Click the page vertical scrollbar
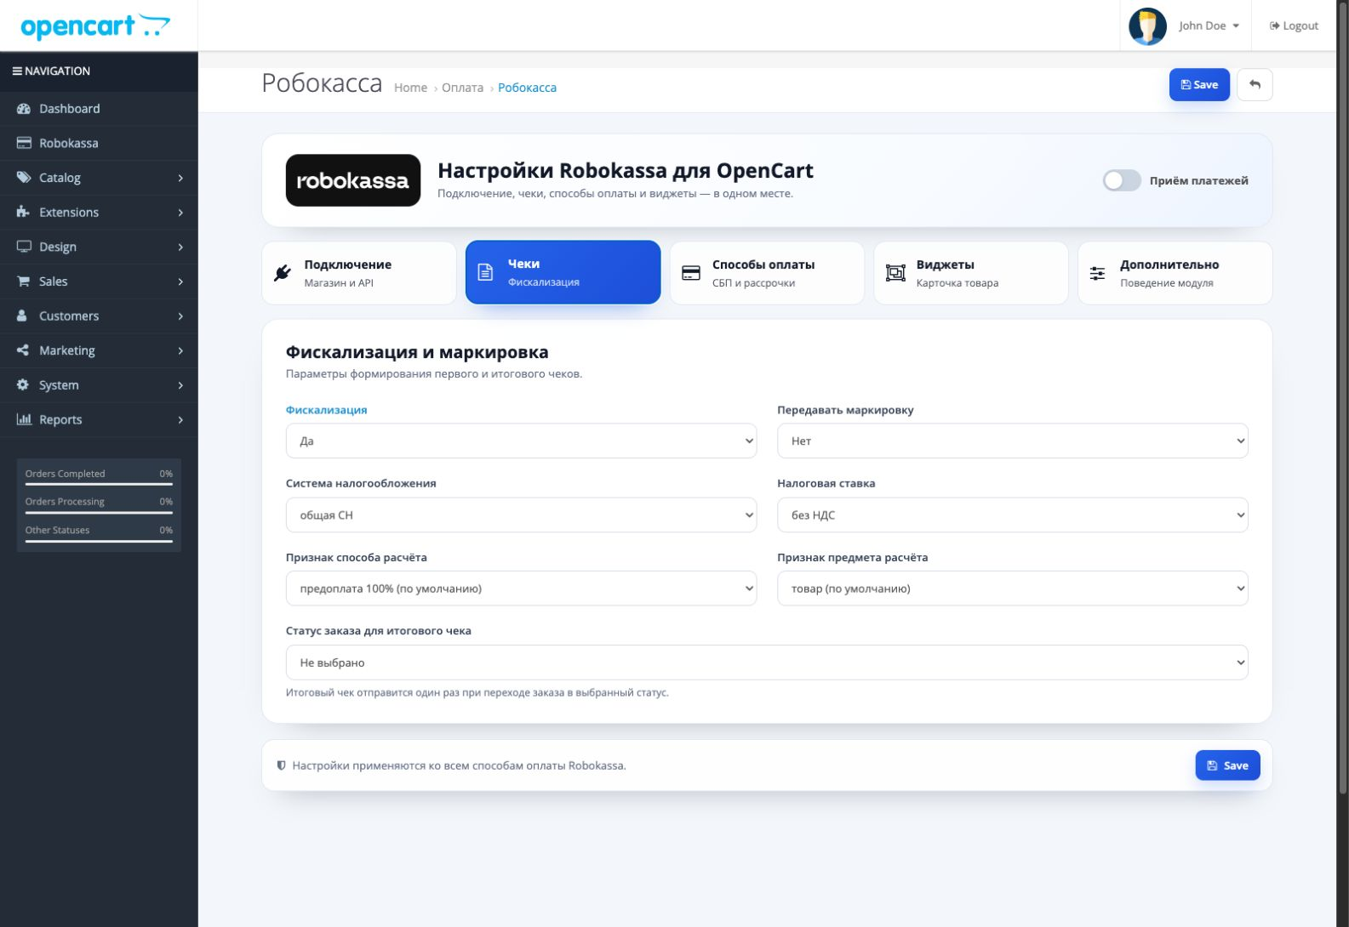This screenshot has height=927, width=1349. click(1343, 400)
